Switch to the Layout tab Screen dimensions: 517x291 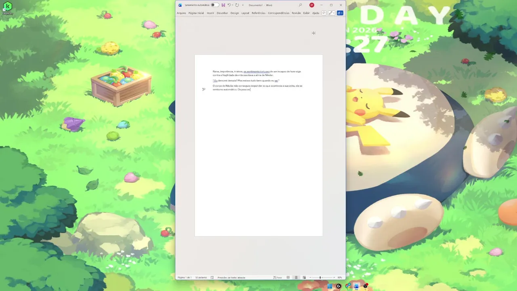pos(245,13)
